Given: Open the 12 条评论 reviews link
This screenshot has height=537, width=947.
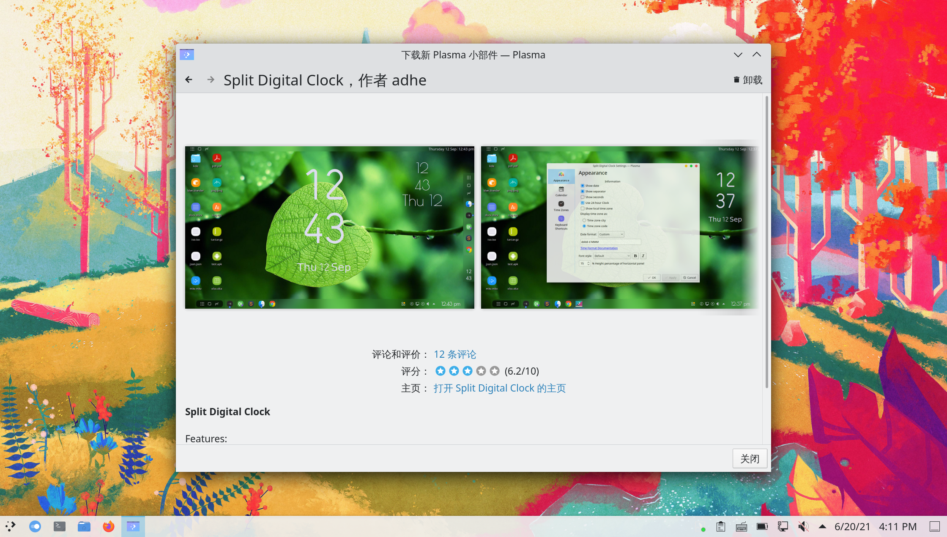Looking at the screenshot, I should [x=455, y=354].
